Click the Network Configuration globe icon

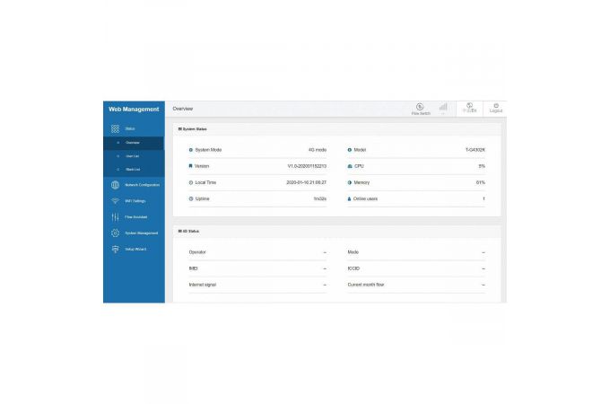coord(115,185)
